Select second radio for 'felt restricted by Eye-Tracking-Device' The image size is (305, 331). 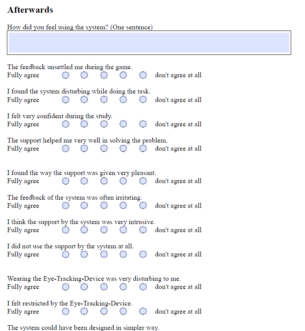pos(84,311)
